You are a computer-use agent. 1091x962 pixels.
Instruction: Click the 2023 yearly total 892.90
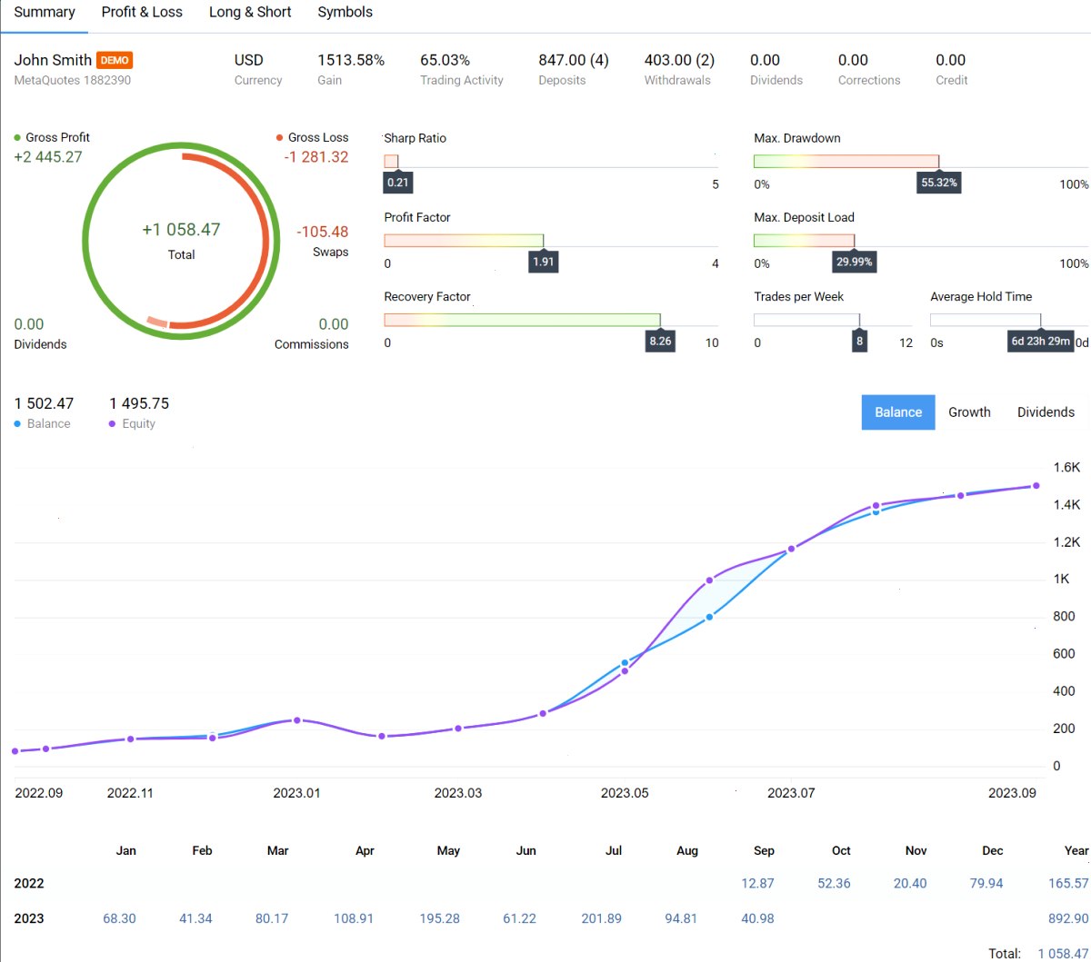[x=1068, y=918]
